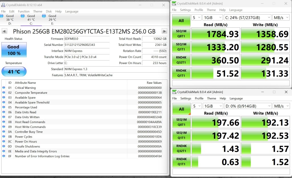Open the Disk menu in CrystalDiskInfo
The width and height of the screenshot is (292, 178).
[49, 11]
